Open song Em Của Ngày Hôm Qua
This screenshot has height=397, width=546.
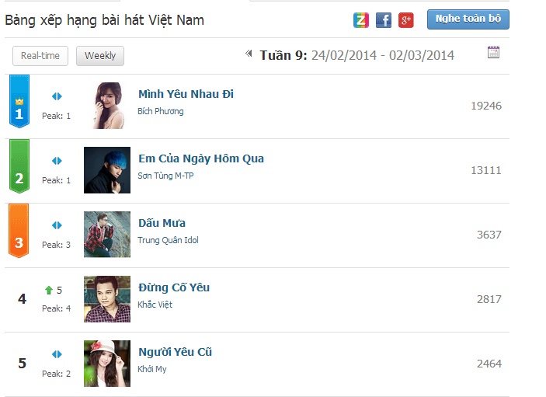coord(201,158)
